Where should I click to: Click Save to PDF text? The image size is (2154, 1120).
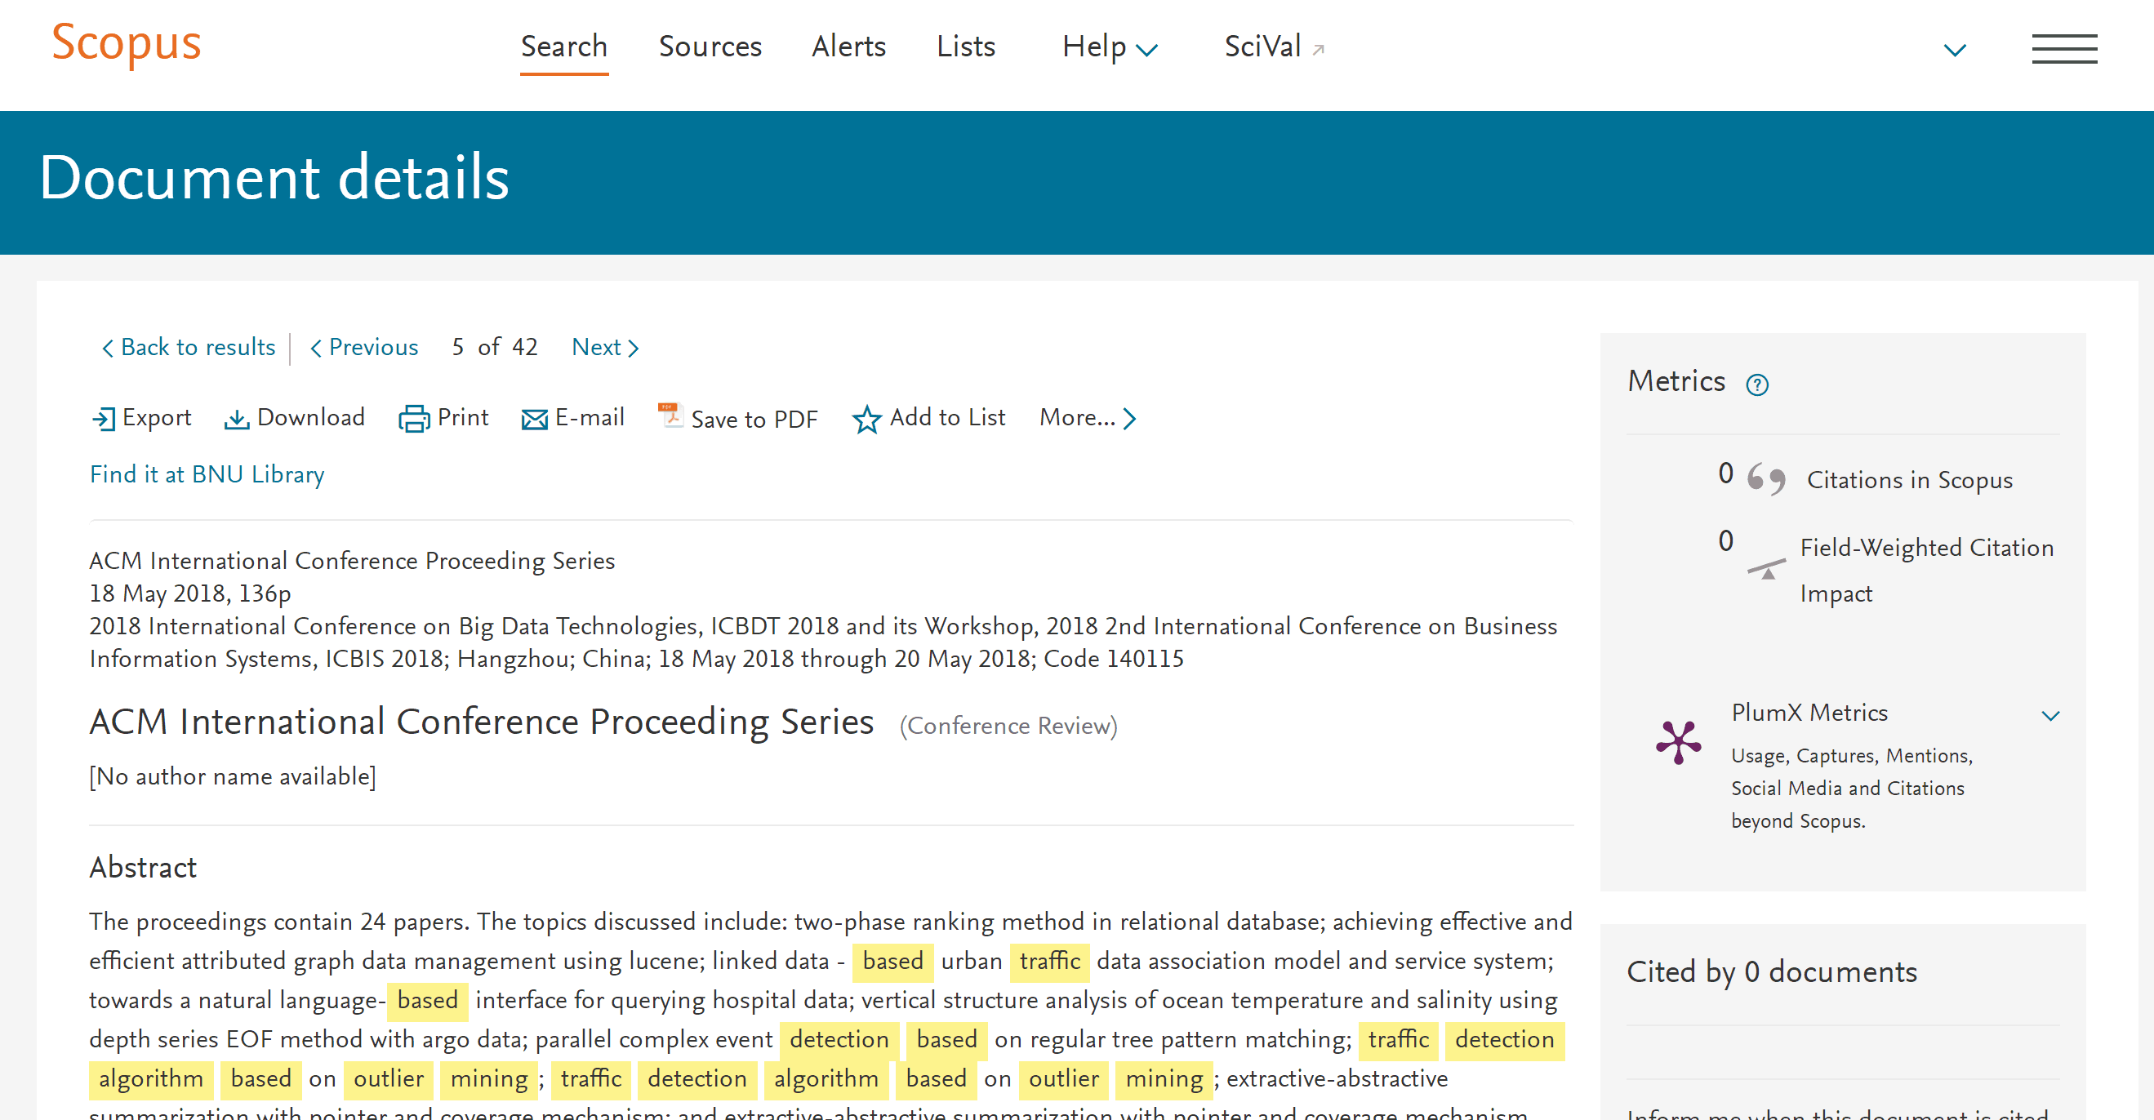point(754,420)
